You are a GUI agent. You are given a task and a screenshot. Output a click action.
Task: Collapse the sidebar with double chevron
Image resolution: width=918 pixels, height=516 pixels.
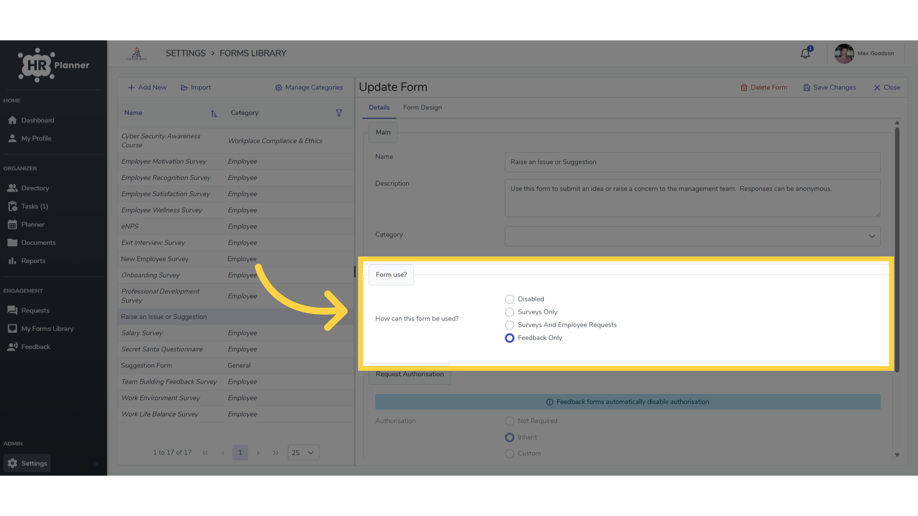[x=96, y=464]
